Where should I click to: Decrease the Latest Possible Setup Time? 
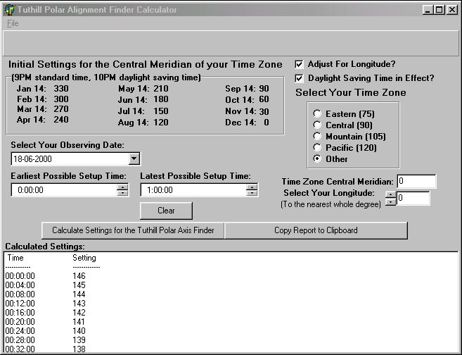pyautogui.click(x=252, y=193)
